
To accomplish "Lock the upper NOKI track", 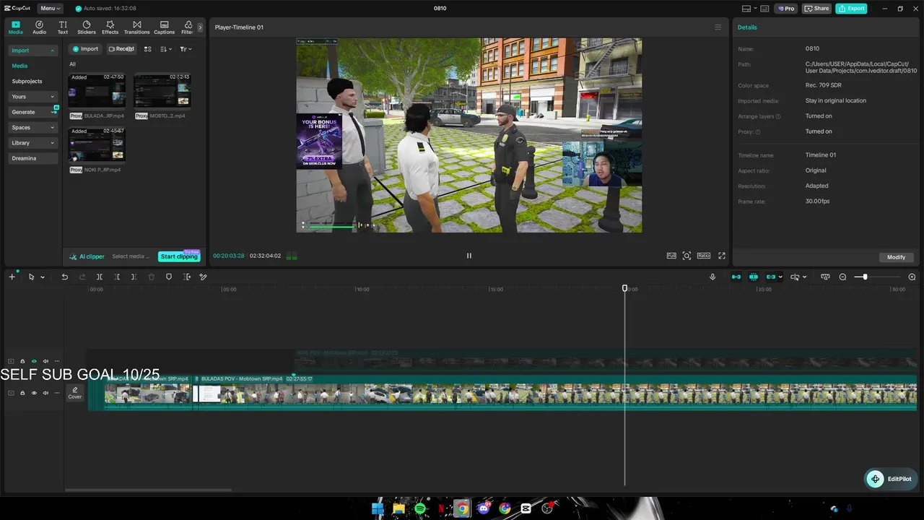I will point(22,361).
